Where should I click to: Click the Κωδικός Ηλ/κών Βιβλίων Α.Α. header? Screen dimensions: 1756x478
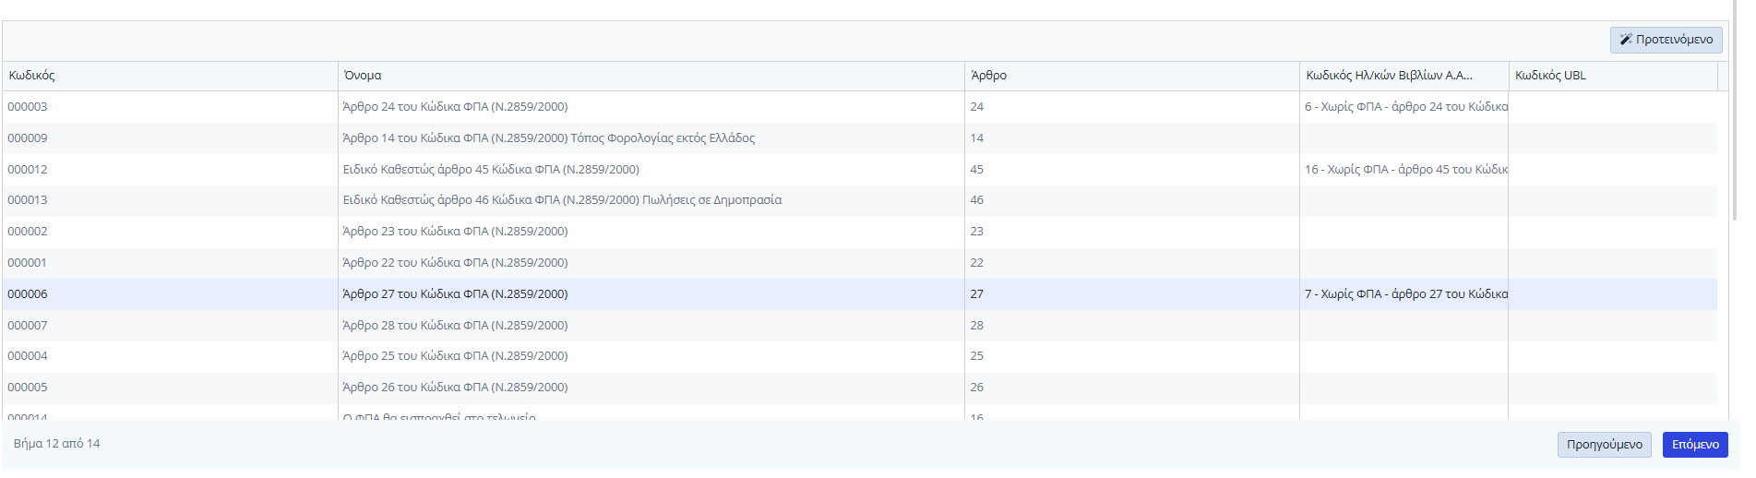1389,76
